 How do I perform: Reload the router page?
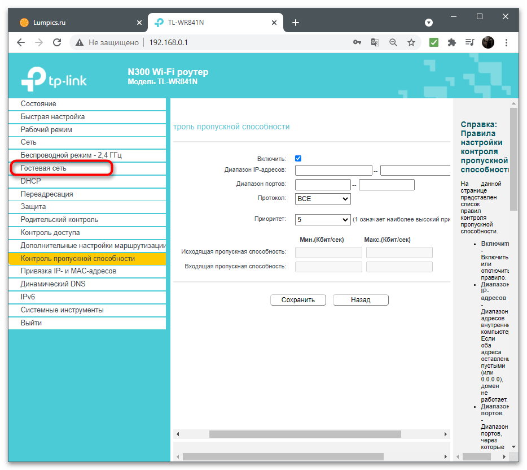coord(57,42)
